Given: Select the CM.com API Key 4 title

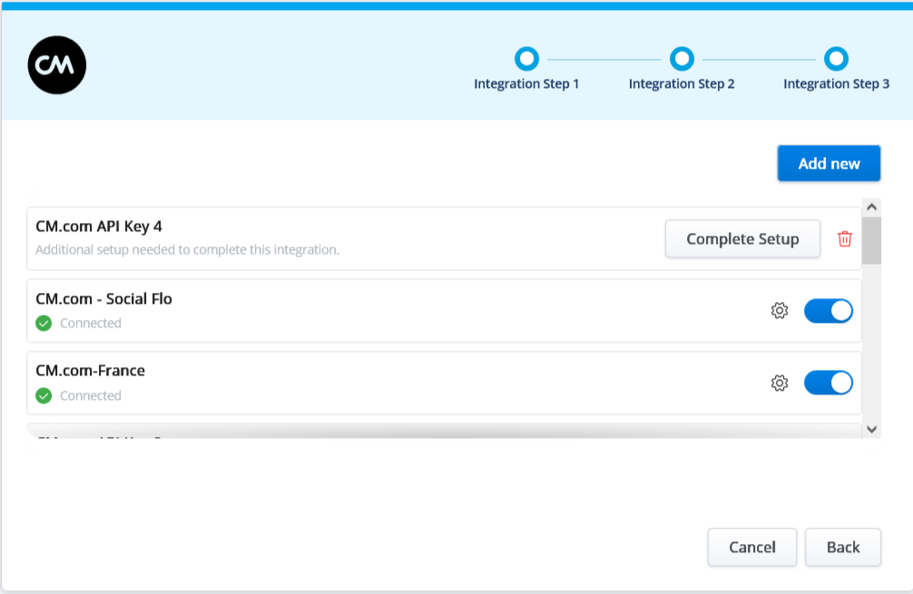Looking at the screenshot, I should coord(98,227).
